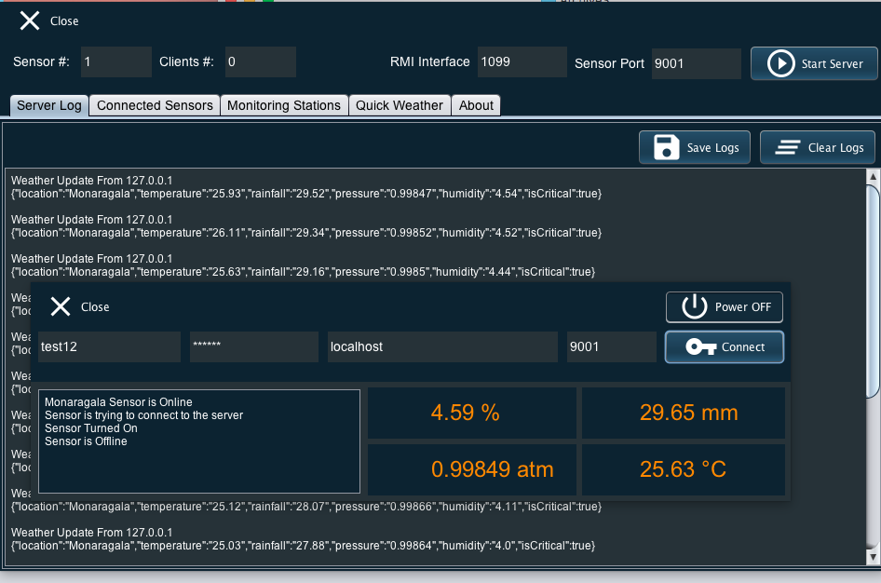Screen dimensions: 881x583
Task: Click the Close label in the sensor dialog
Action: [97, 306]
